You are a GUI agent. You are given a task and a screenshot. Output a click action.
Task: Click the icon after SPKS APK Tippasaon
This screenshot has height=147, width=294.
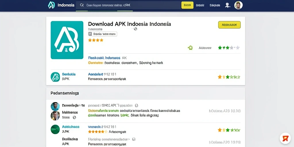tap(136, 105)
